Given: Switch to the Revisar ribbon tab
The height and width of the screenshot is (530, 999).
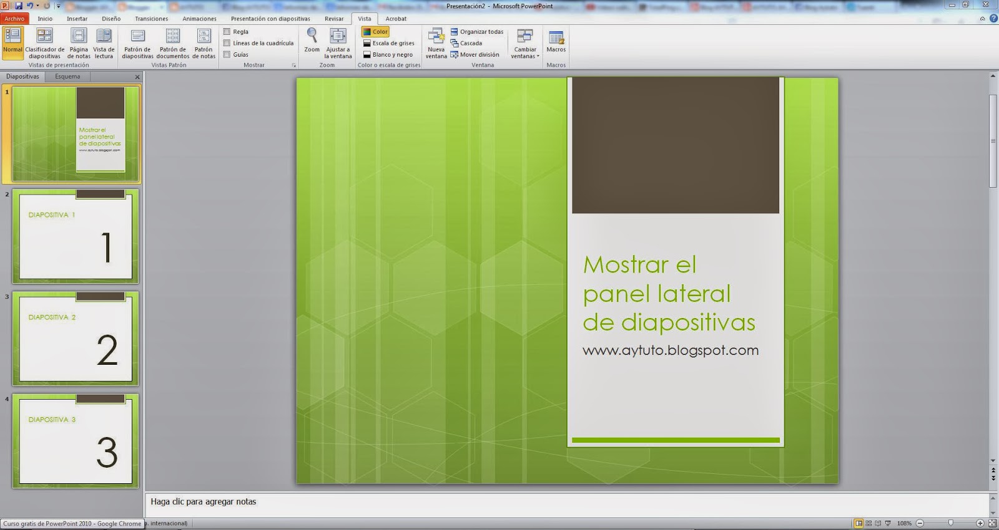Looking at the screenshot, I should click(x=334, y=19).
